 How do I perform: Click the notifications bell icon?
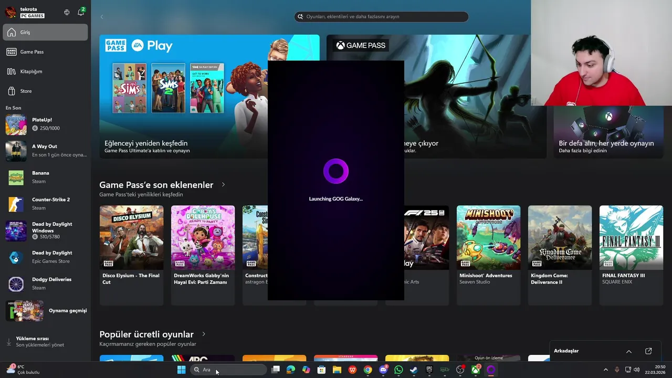(x=81, y=12)
